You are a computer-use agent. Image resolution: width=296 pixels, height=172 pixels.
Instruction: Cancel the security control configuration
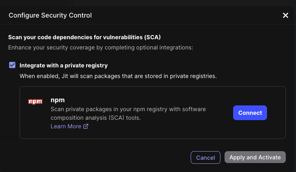(x=205, y=157)
